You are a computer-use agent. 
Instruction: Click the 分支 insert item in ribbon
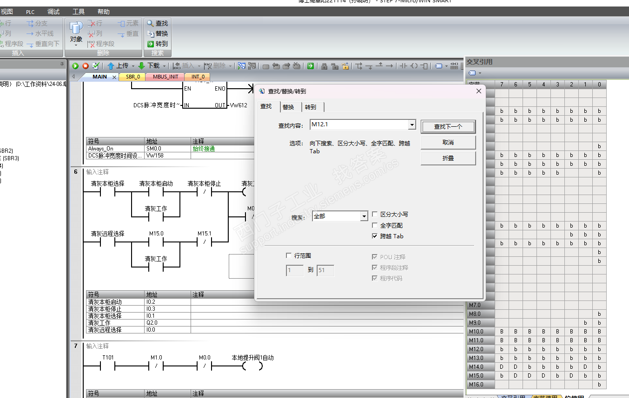point(37,23)
